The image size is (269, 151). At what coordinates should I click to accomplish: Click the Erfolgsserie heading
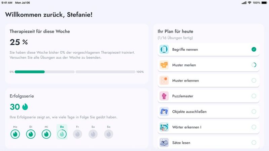tap(22, 96)
